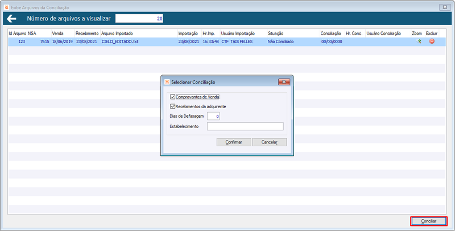Viewport: 455px width, 231px height.
Task: Toggle Comprovantes de Venda checkbox
Action: [173, 97]
